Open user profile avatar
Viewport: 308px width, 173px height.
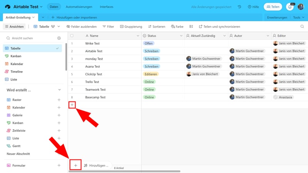click(301, 7)
